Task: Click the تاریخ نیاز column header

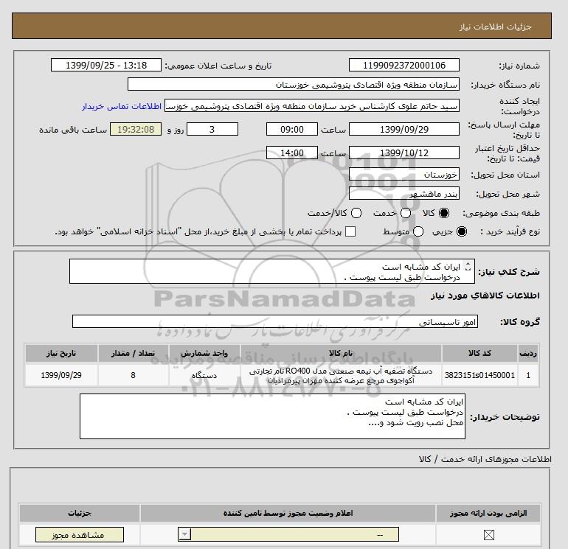Action: [x=61, y=353]
